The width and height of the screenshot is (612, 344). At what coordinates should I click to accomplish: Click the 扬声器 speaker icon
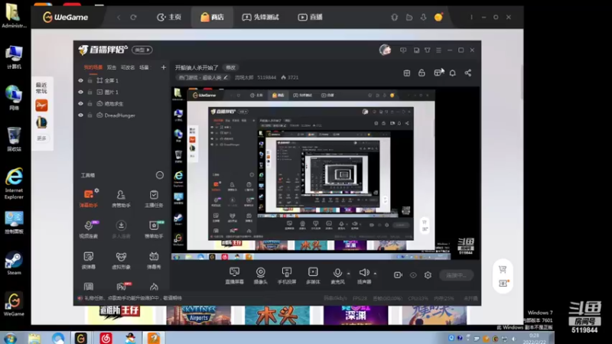click(x=364, y=273)
